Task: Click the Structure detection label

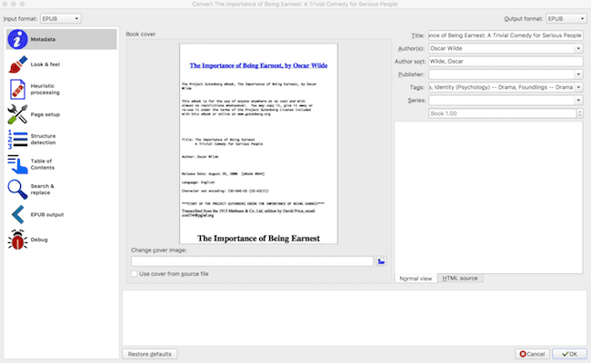Action: [43, 139]
